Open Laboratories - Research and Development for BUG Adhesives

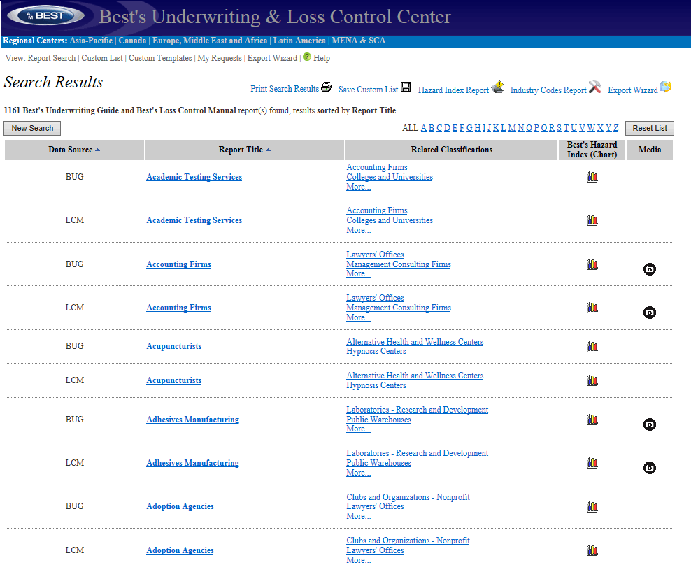pyautogui.click(x=417, y=410)
